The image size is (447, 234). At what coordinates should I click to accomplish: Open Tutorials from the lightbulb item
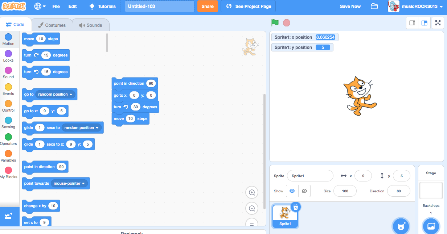[103, 6]
